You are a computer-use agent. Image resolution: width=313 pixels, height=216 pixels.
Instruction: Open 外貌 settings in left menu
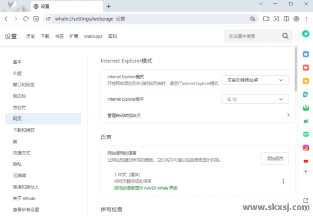[x=17, y=73]
